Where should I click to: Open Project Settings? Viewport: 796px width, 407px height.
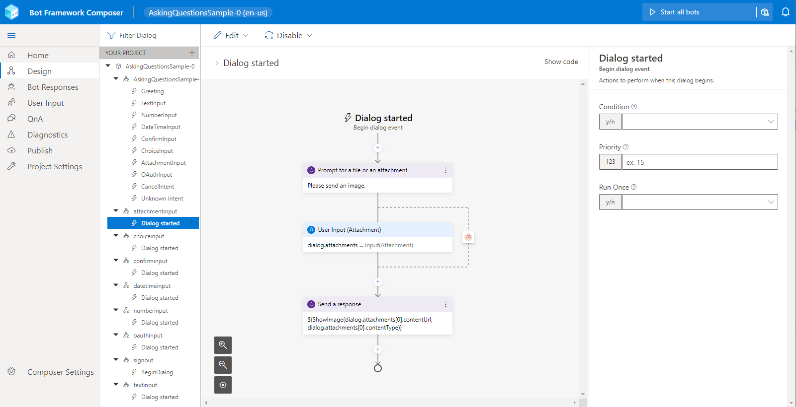[x=50, y=166]
